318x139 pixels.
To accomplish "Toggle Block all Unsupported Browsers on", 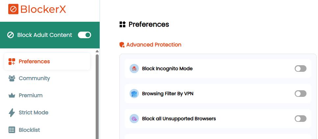I will click(300, 119).
